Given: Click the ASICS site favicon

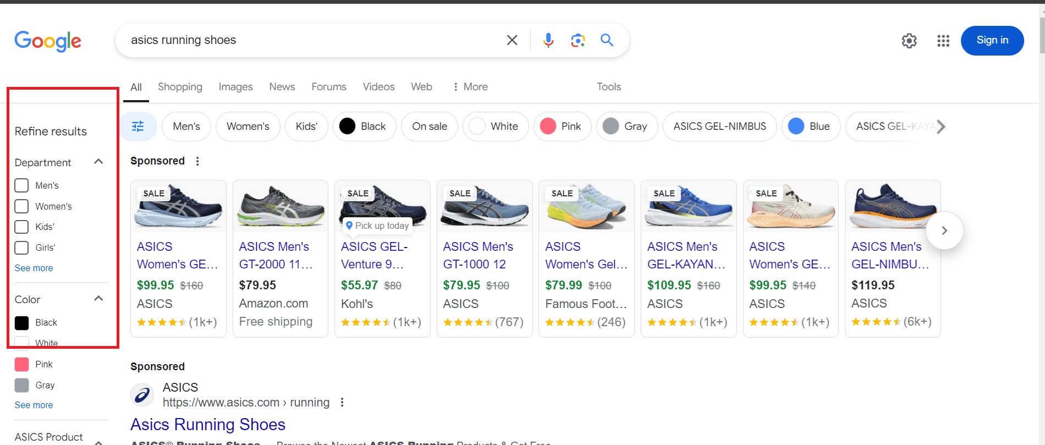Looking at the screenshot, I should pos(142,395).
